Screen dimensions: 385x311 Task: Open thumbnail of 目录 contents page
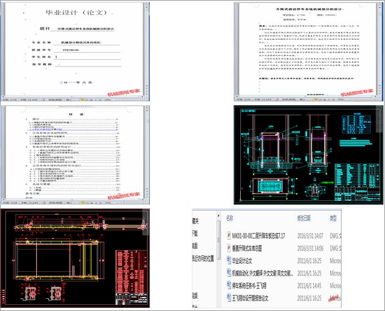[75, 155]
